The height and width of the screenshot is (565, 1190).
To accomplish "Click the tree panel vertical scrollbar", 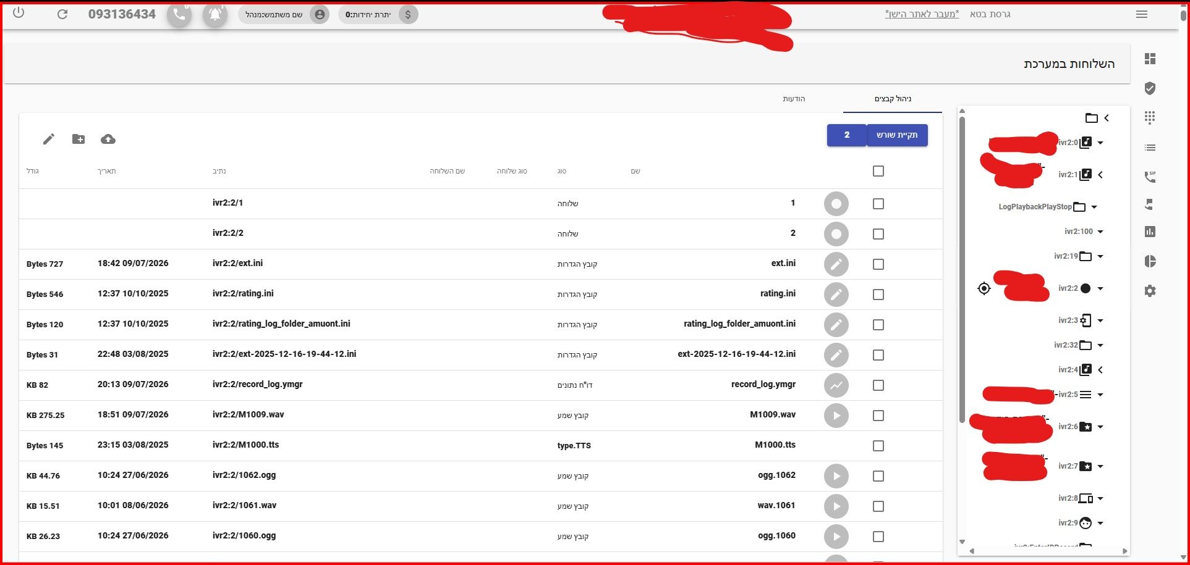I will coord(962,269).
